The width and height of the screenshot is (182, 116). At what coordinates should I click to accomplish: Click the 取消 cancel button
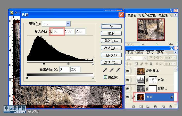[111, 33]
